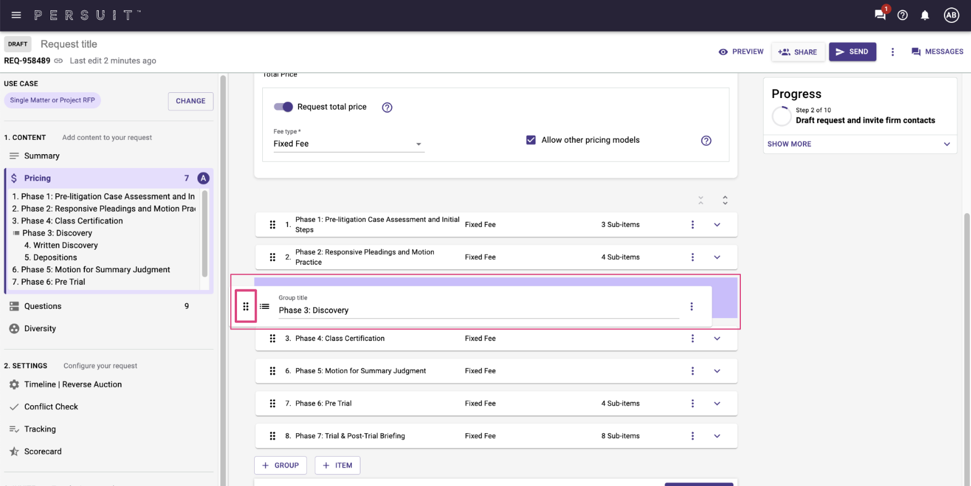This screenshot has width=971, height=486.
Task: Click help icon beside Request total price
Action: point(387,107)
